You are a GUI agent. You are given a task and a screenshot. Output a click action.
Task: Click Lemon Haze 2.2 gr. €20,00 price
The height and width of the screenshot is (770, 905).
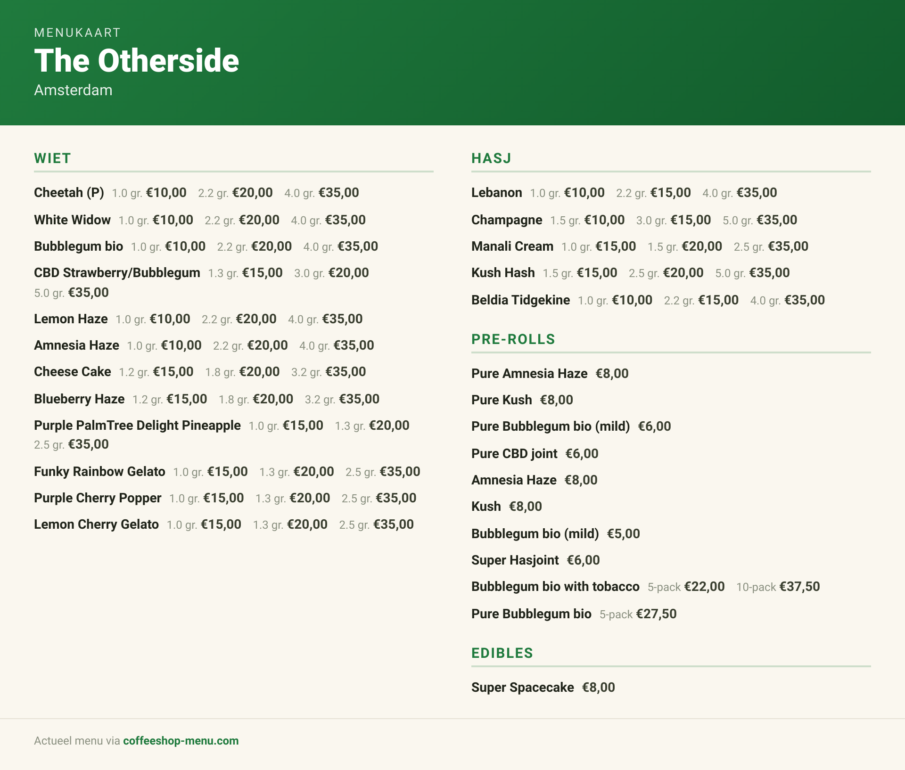coord(239,319)
